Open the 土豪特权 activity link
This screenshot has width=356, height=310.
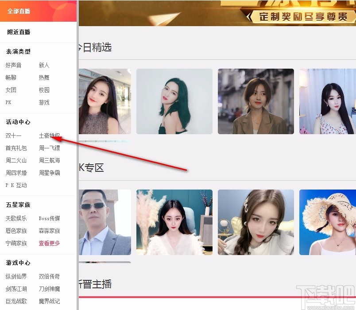tap(49, 136)
